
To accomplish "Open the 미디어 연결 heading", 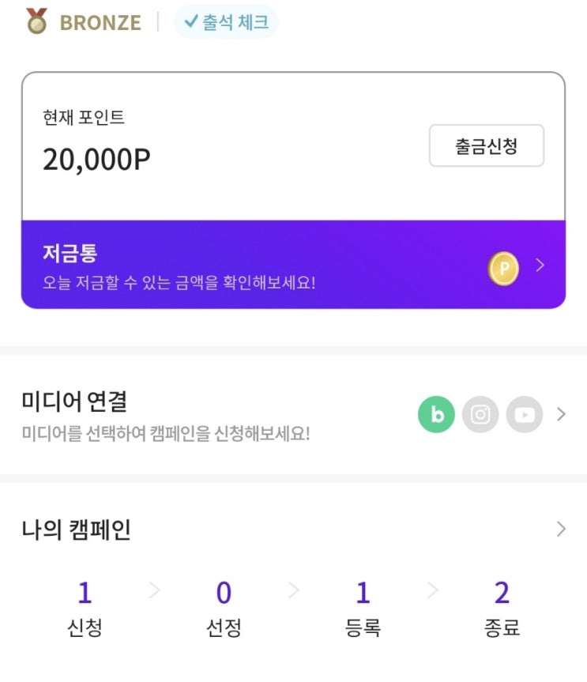I will click(74, 401).
